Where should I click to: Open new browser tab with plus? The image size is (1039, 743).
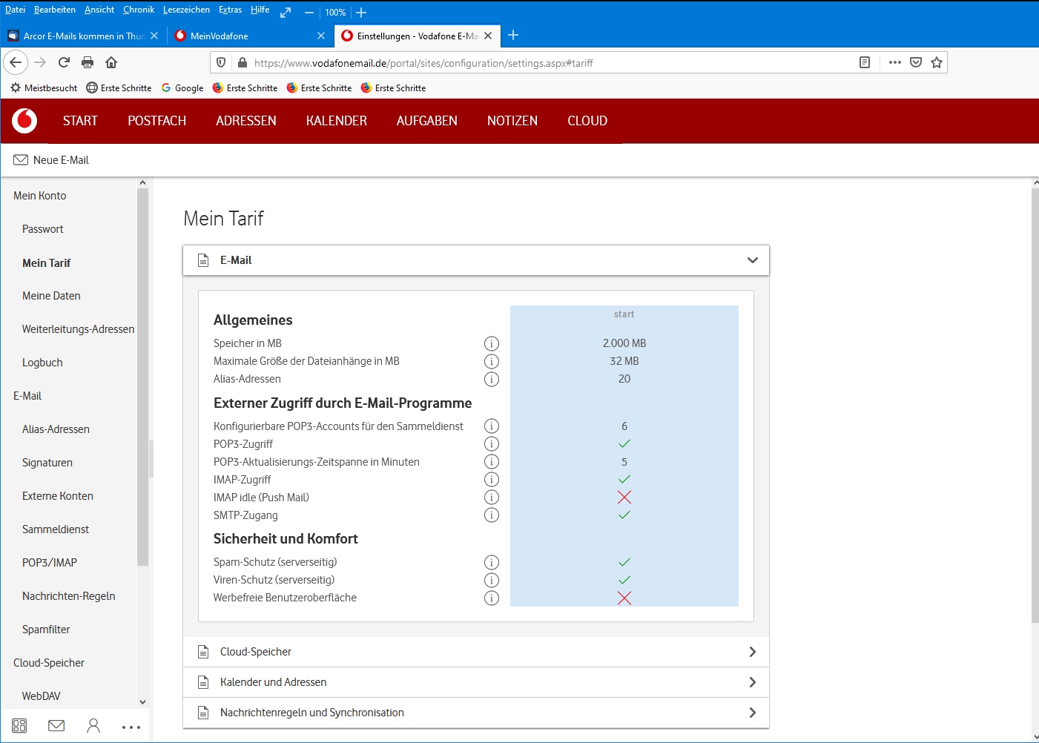[513, 35]
